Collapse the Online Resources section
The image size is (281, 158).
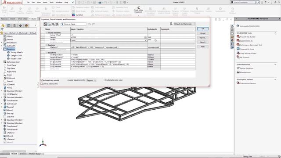coord(275,65)
